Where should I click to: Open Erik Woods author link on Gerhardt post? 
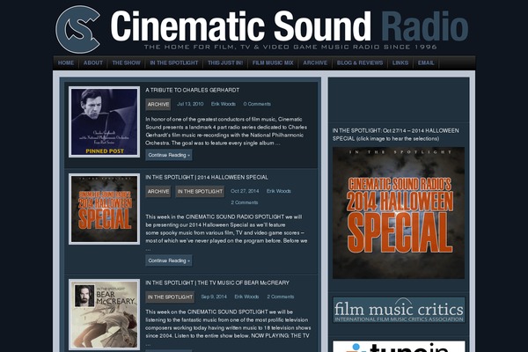coord(224,104)
